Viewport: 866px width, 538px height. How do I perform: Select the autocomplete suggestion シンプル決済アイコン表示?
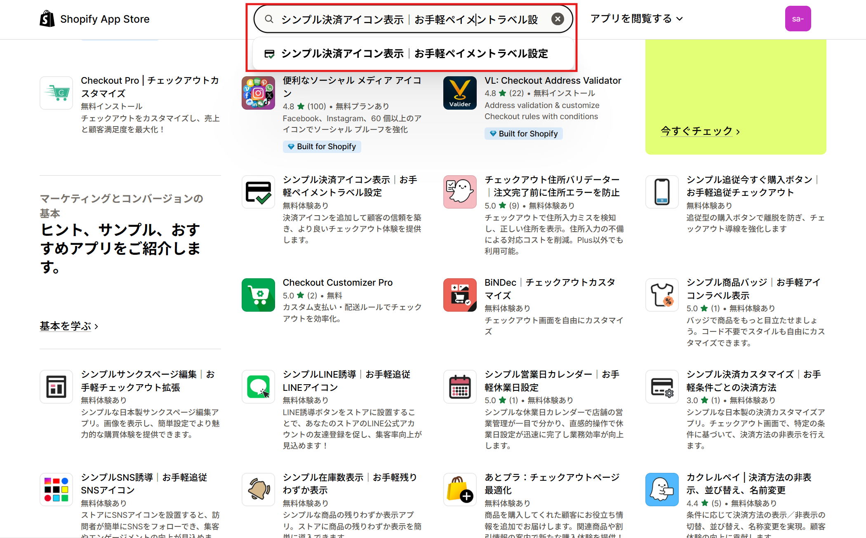[x=412, y=53]
